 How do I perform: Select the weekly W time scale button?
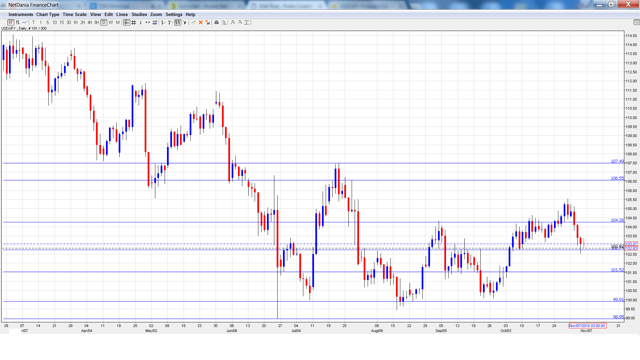pyautogui.click(x=111, y=22)
